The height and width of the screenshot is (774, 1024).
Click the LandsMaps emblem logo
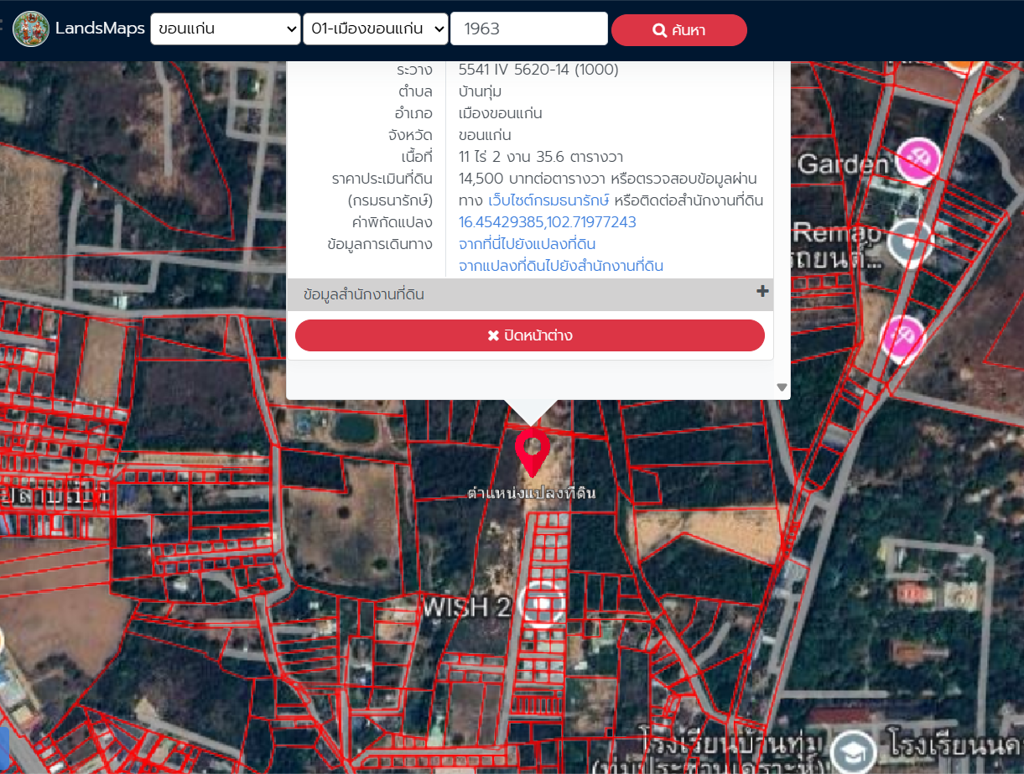[x=31, y=29]
